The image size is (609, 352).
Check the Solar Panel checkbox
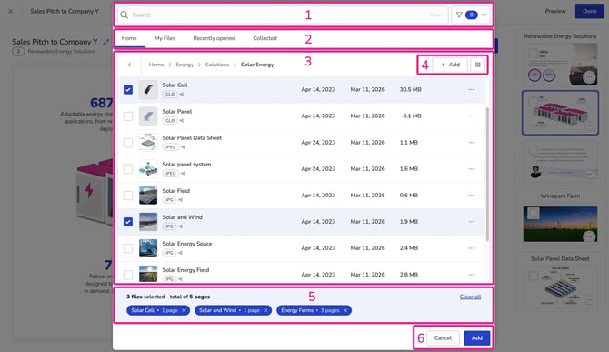(128, 116)
